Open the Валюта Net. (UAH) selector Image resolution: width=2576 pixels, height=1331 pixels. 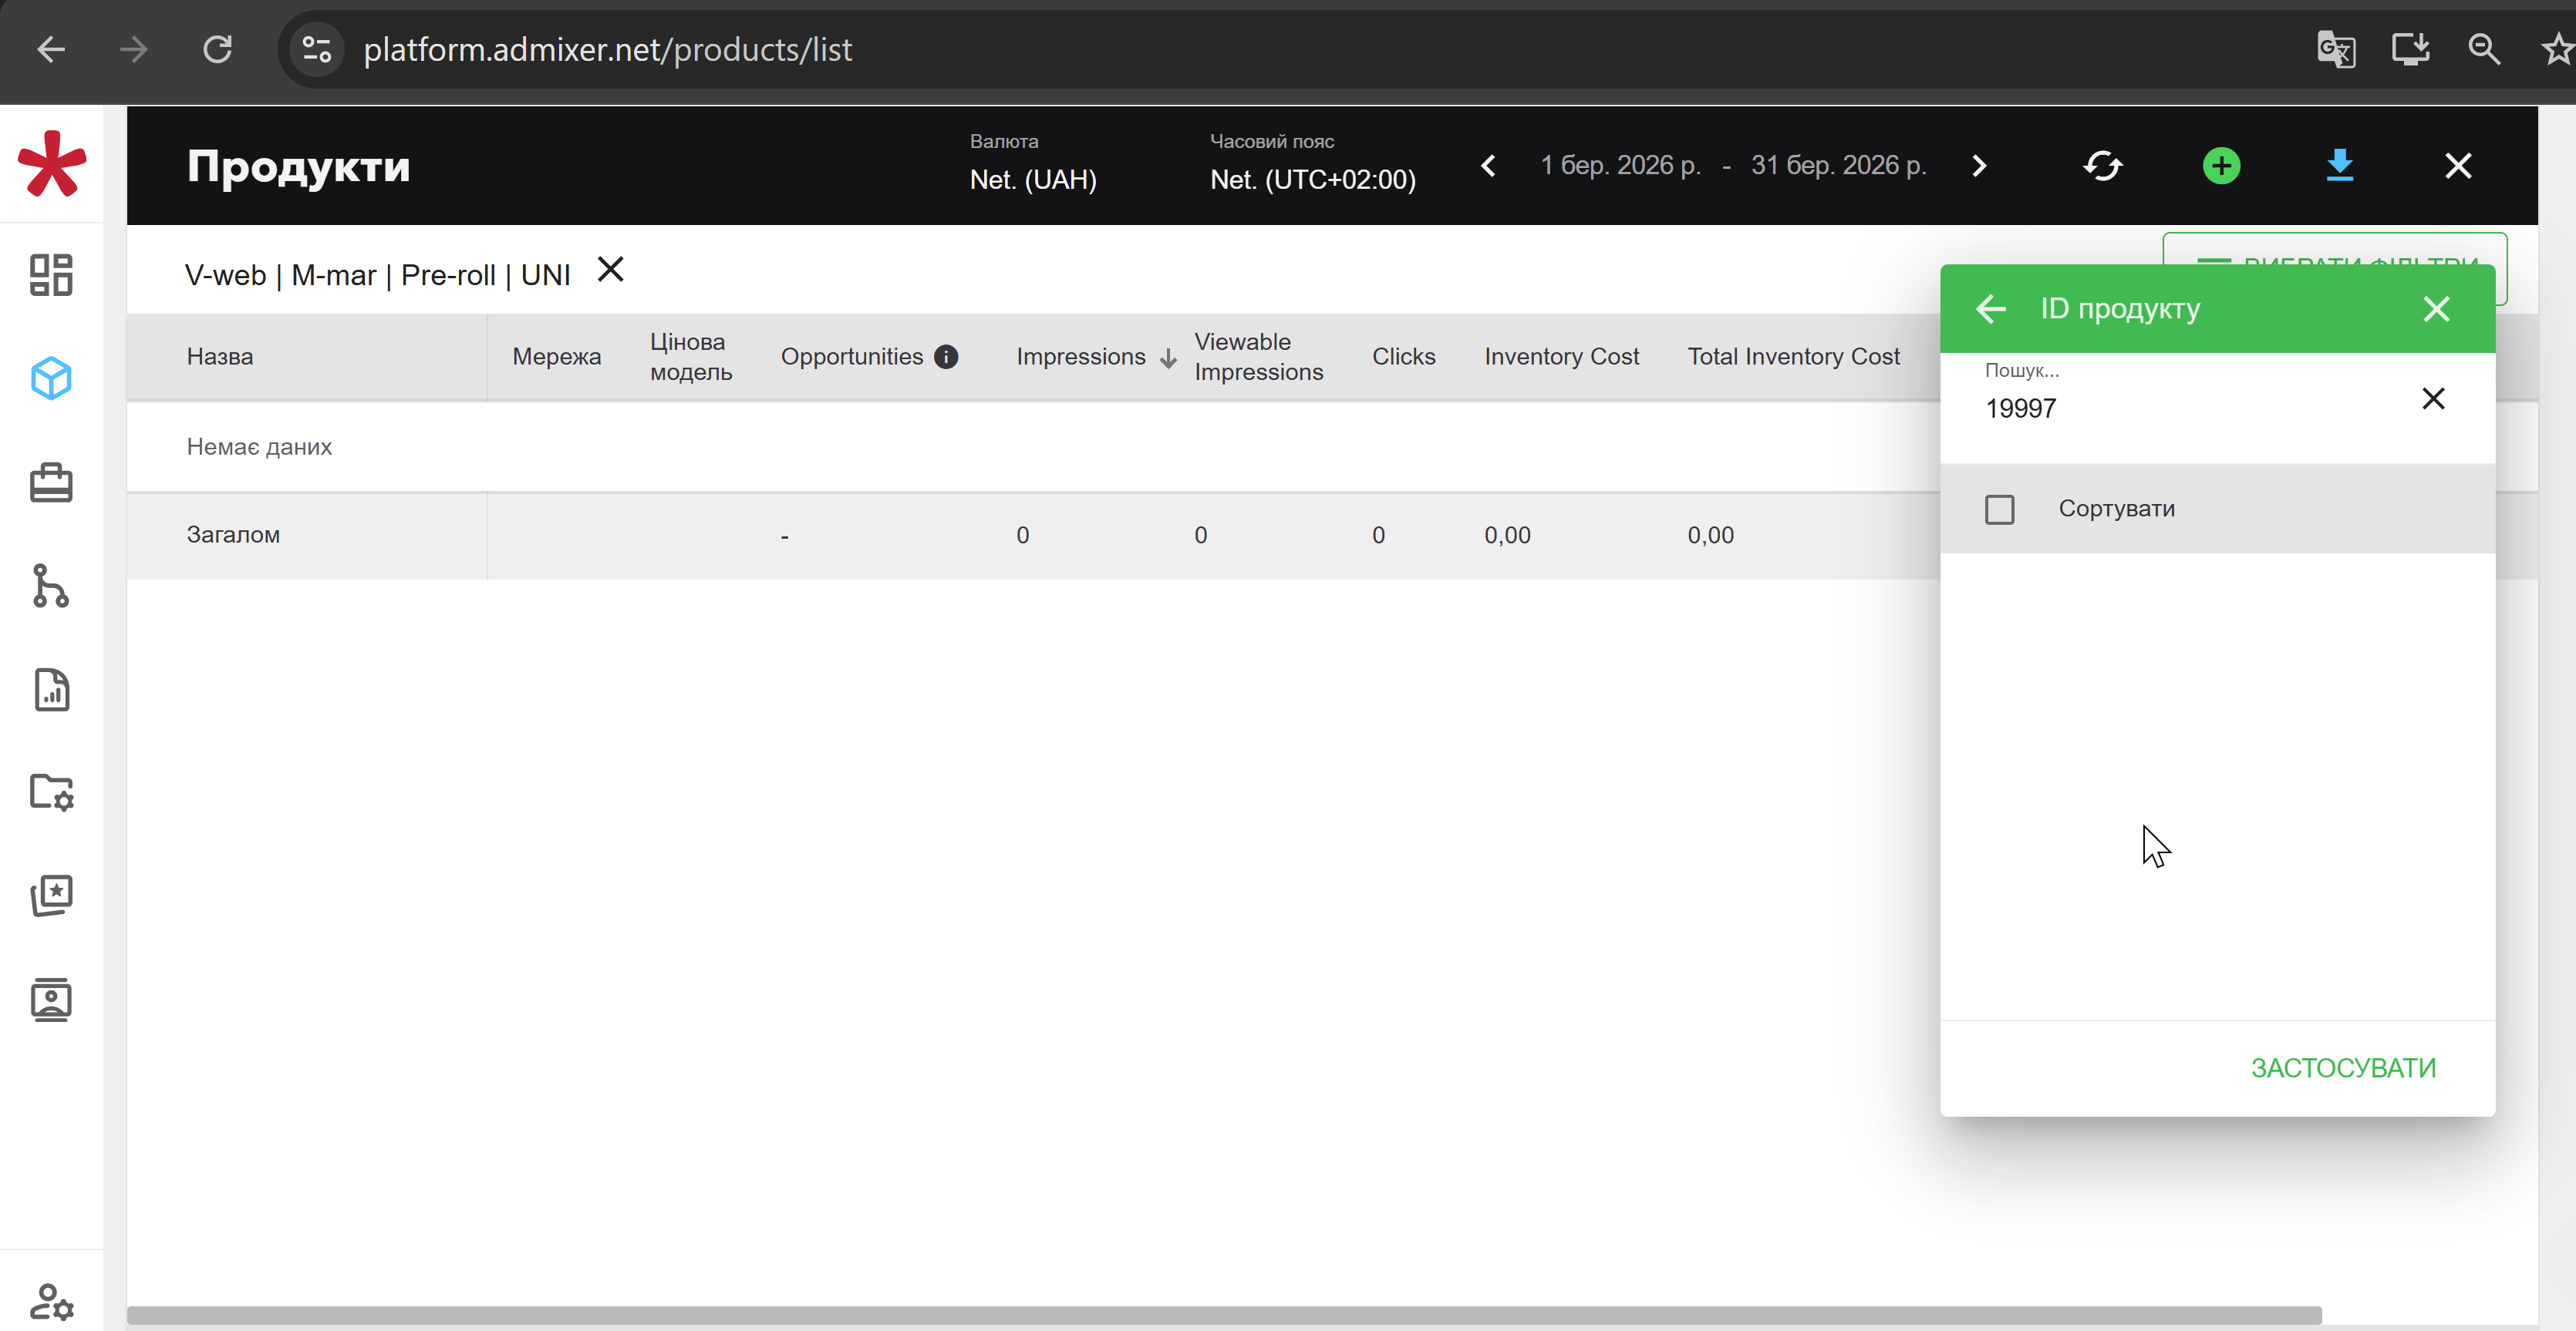click(1033, 180)
